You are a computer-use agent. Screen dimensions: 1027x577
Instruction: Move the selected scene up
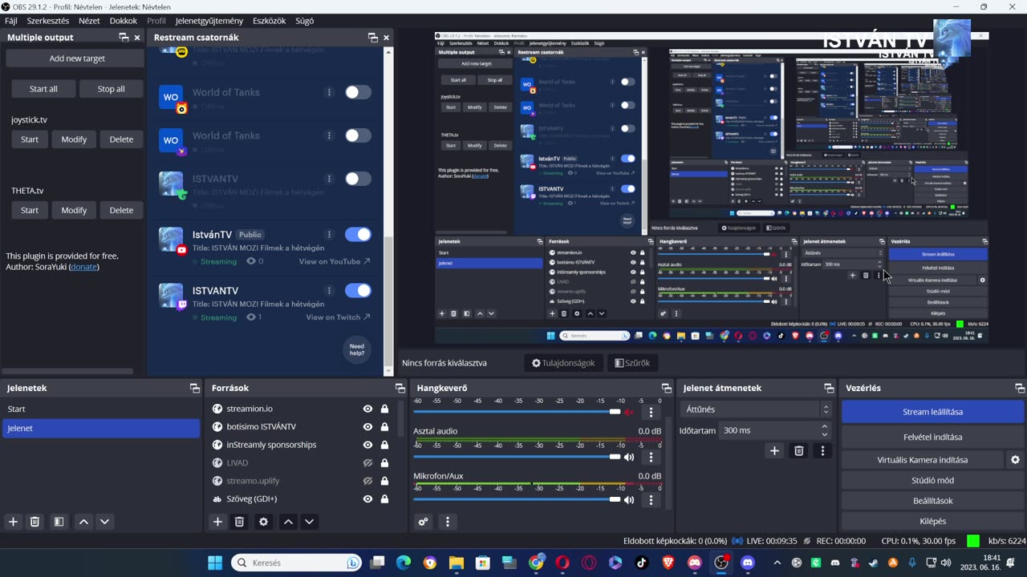tap(83, 522)
